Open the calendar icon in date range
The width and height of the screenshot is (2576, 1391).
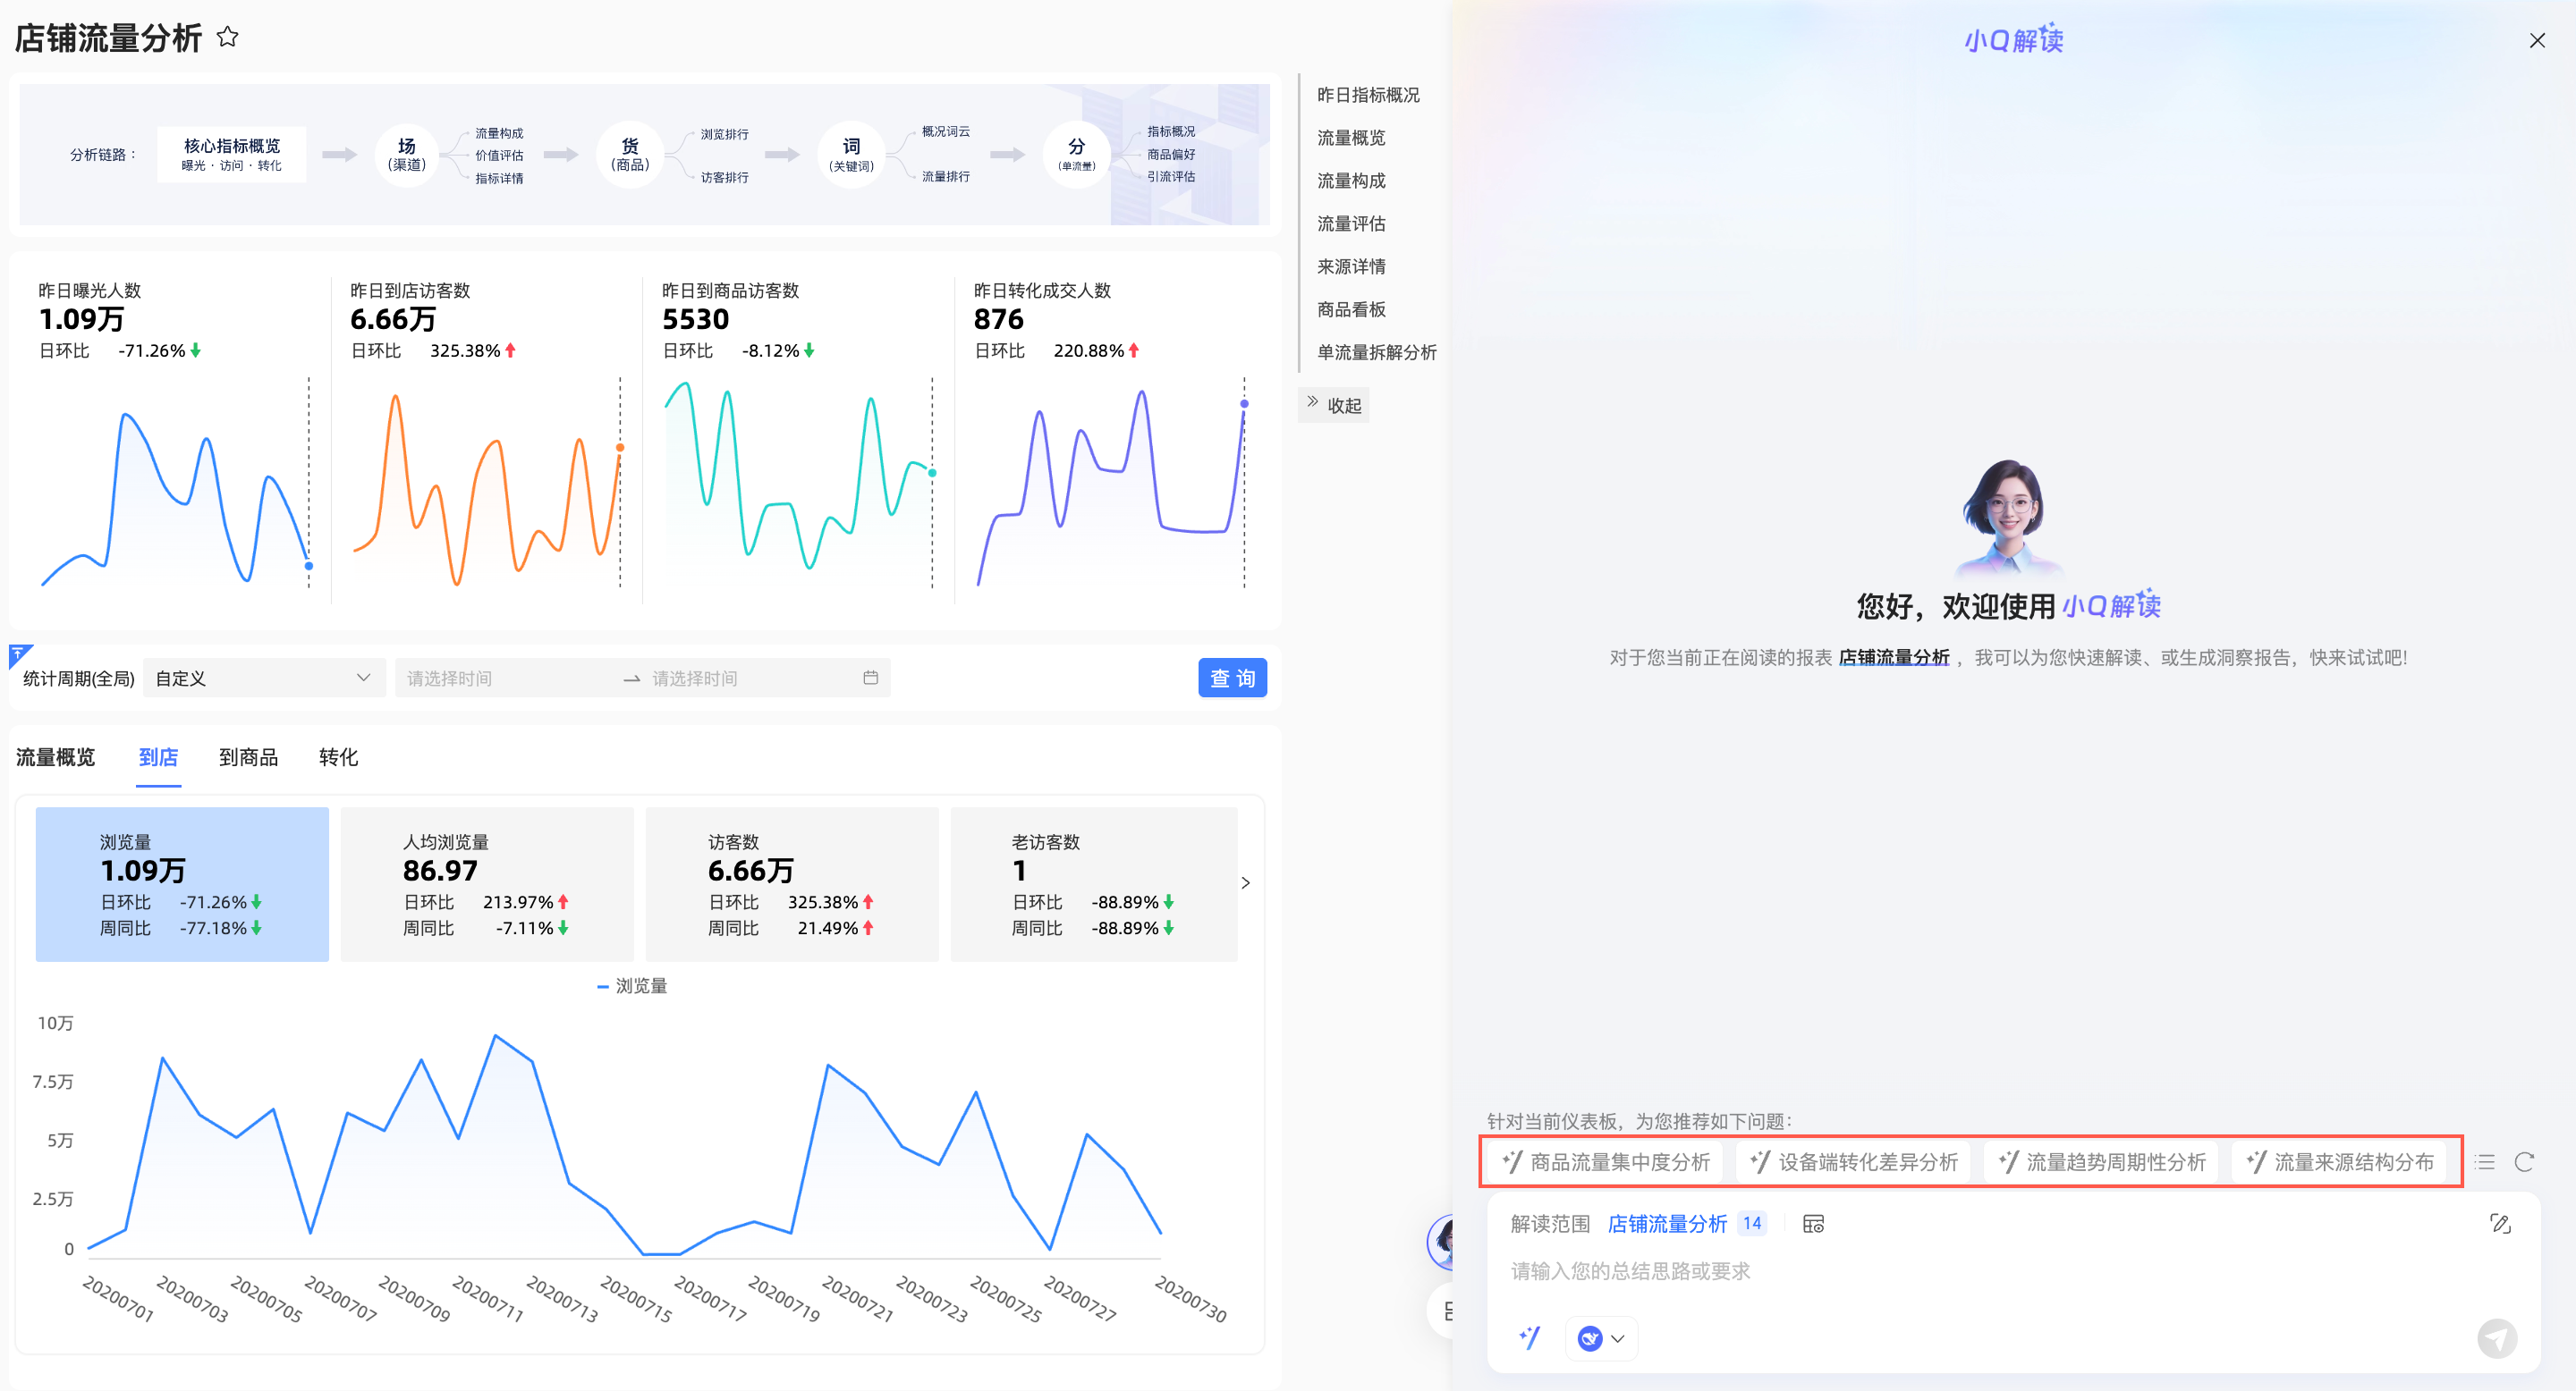click(x=870, y=678)
